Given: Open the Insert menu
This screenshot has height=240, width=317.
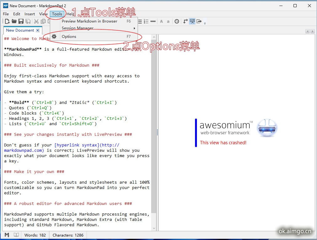Looking at the screenshot, I should coord(30,14).
